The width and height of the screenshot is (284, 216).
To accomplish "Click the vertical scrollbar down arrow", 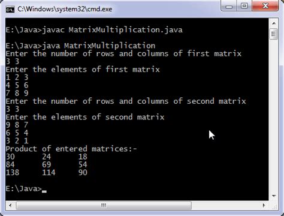I will coord(274,196).
